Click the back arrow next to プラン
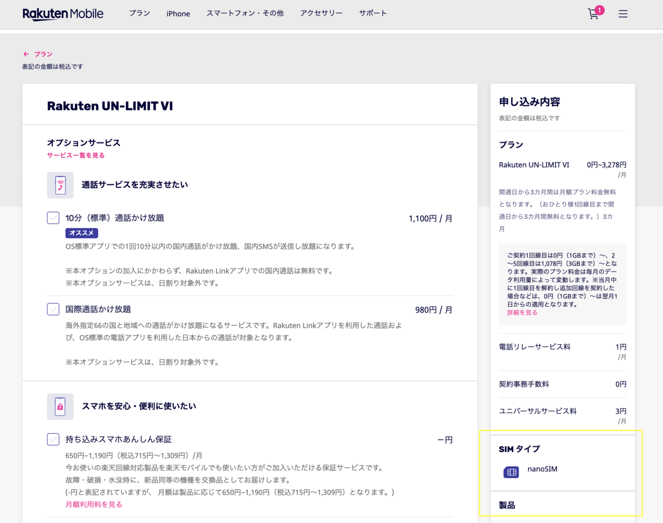The height and width of the screenshot is (523, 663). (x=25, y=54)
